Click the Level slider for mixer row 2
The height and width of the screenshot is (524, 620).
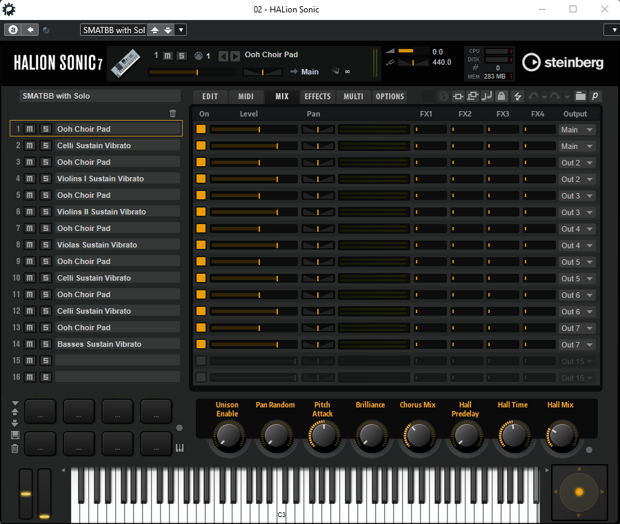254,146
